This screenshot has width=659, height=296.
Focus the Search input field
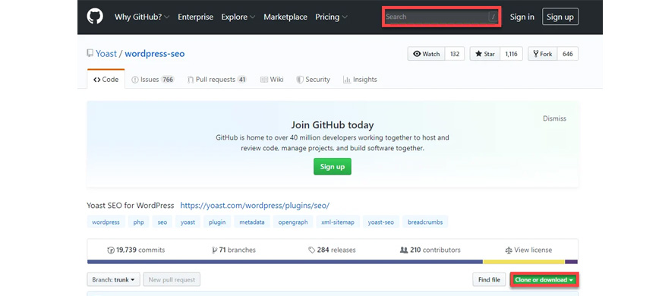[441, 17]
